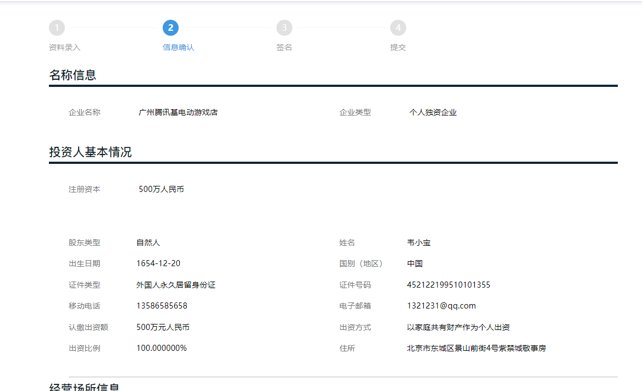Select the 资料录入 step label
The width and height of the screenshot is (642, 391).
pyautogui.click(x=65, y=47)
